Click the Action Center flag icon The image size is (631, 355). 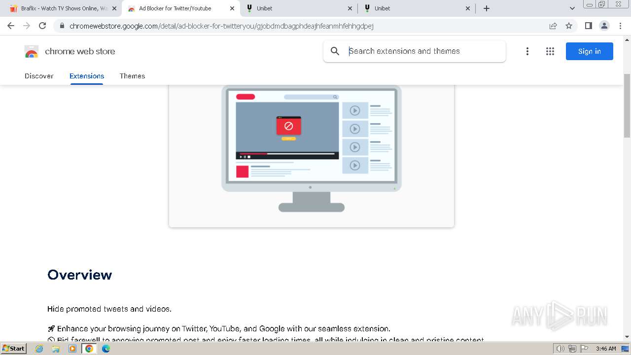coord(584,349)
